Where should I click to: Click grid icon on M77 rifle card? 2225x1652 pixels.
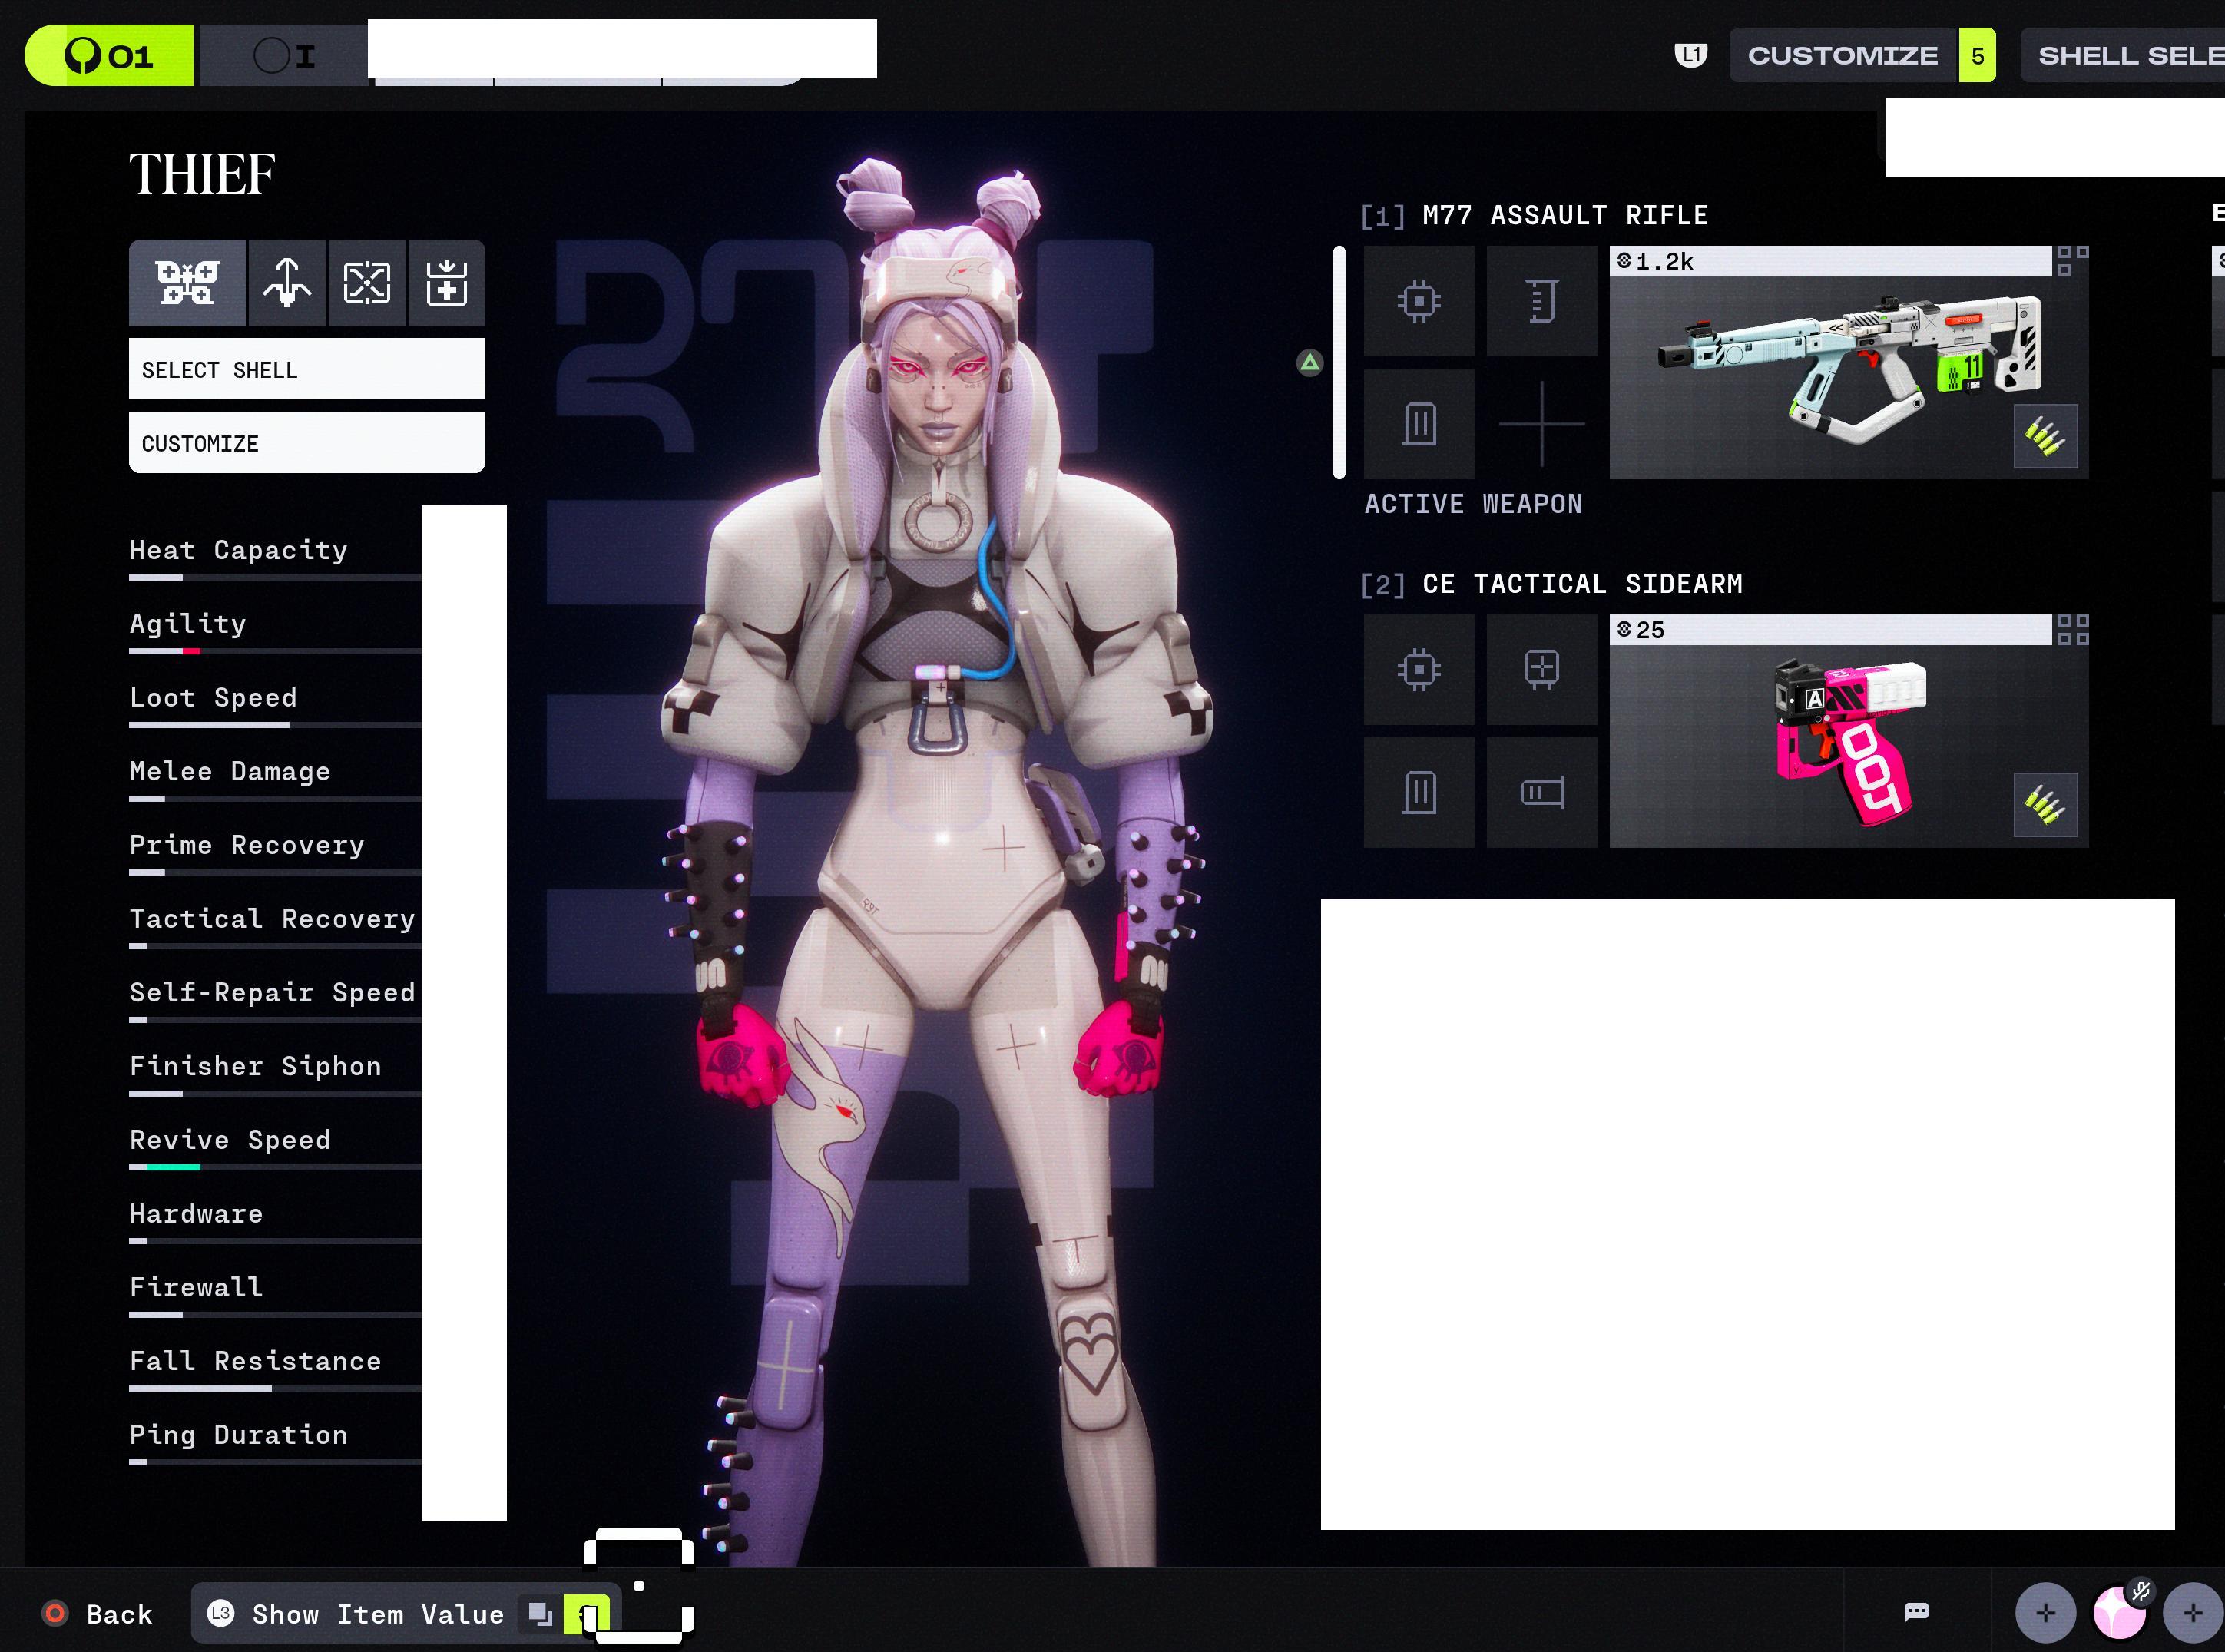click(x=2073, y=261)
